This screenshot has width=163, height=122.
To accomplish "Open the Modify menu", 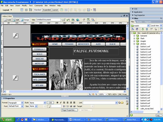I will (x=25, y=5).
